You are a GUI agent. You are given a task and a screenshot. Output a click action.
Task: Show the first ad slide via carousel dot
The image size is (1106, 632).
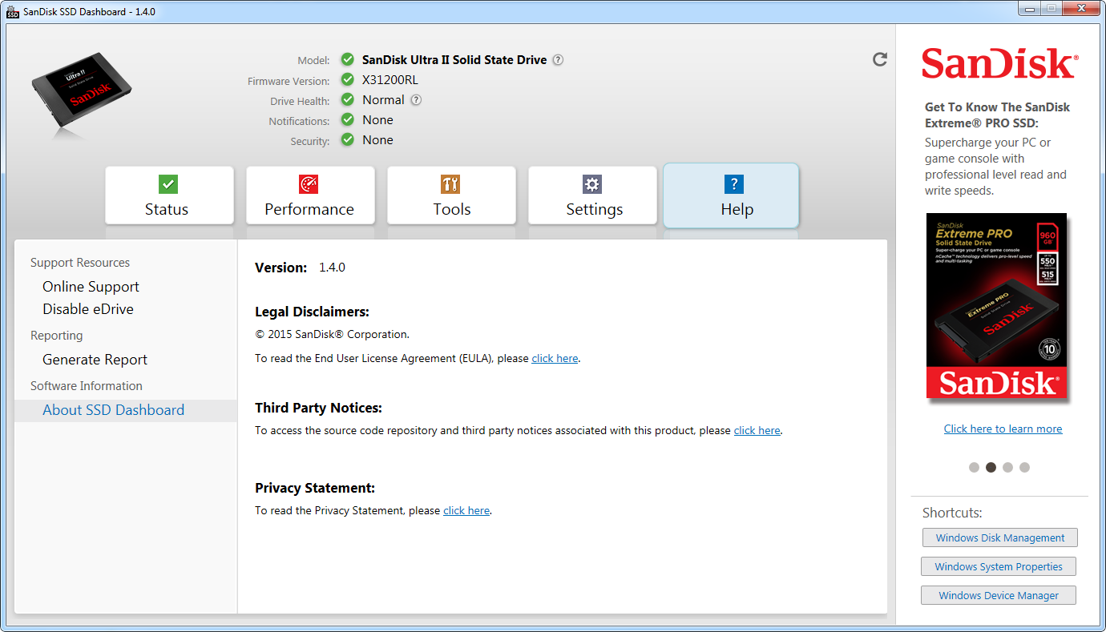[x=974, y=468]
